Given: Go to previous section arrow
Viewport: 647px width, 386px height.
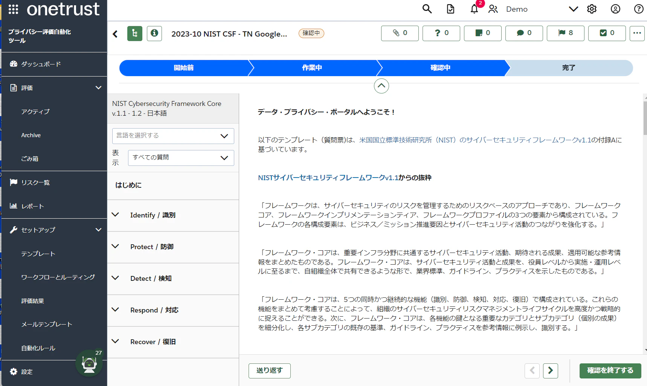Looking at the screenshot, I should coord(532,371).
